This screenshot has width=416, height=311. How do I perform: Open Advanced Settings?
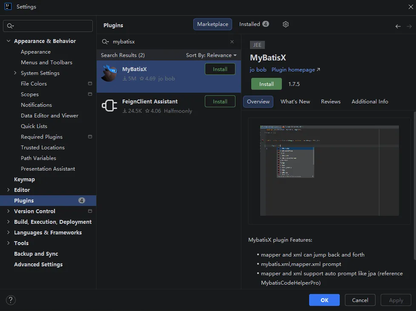(38, 264)
